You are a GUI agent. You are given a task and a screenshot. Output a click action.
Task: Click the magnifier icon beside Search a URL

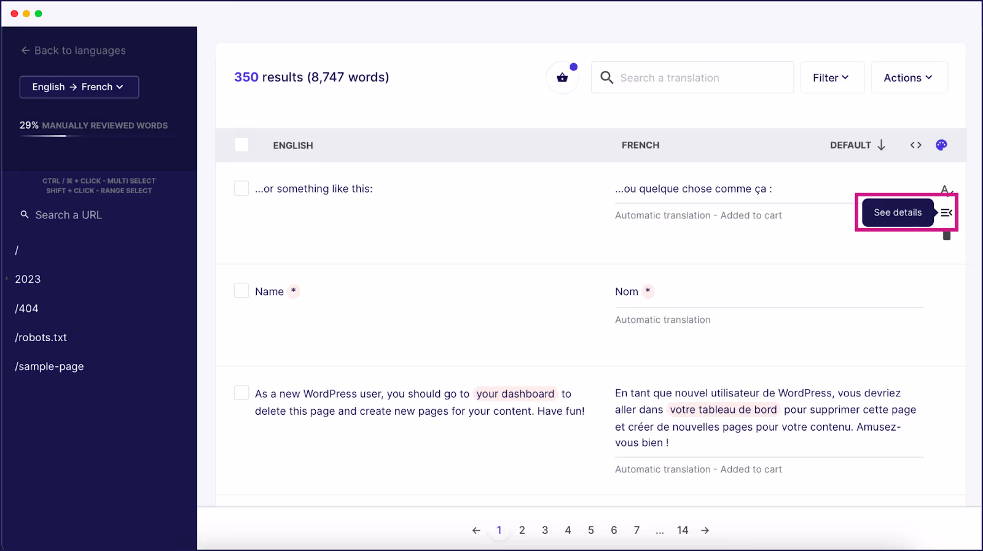click(x=25, y=215)
